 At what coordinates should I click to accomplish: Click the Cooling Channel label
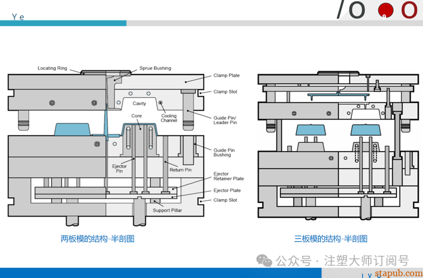[169, 118]
